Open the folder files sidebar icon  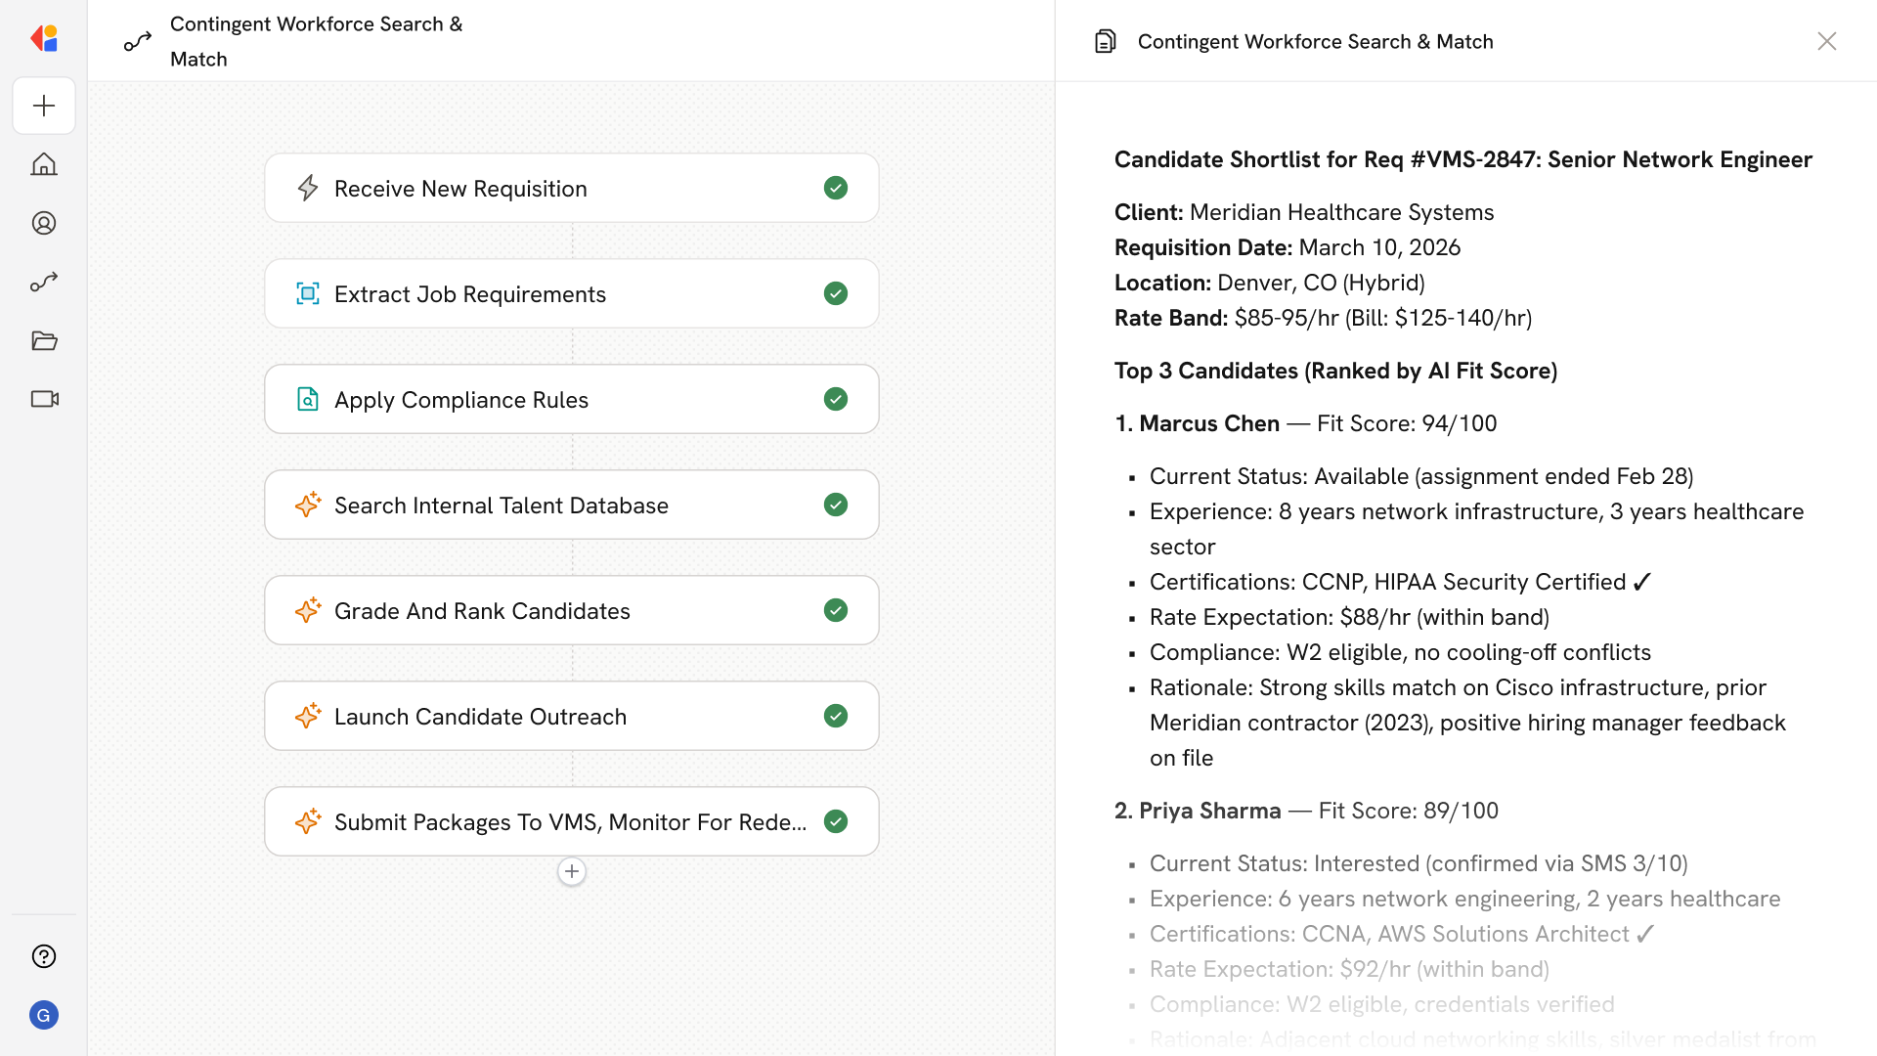(44, 340)
